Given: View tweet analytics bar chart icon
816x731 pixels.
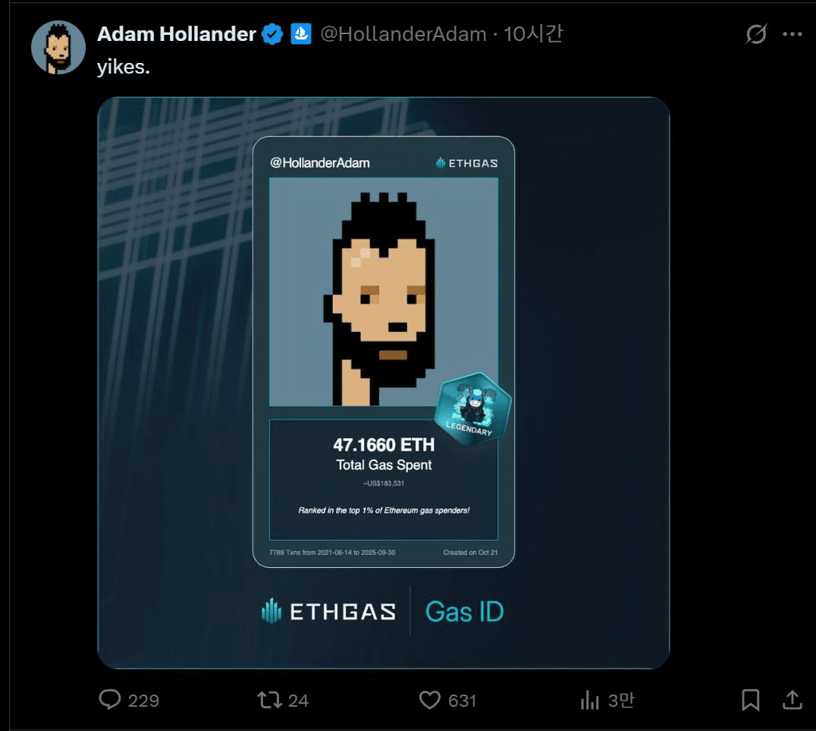Looking at the screenshot, I should tap(589, 700).
